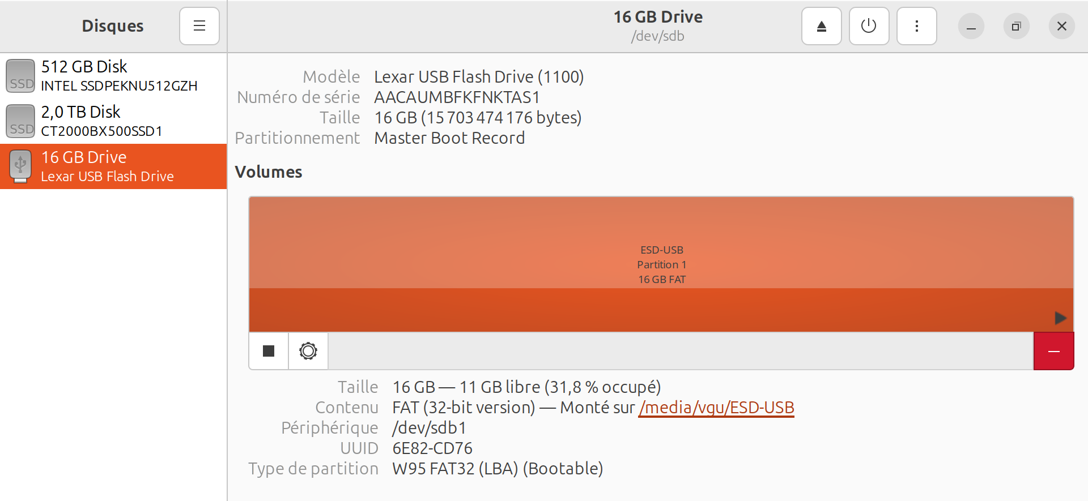The width and height of the screenshot is (1088, 501).
Task: Click the ESD-USB Partition 1 volume block
Action: (661, 264)
